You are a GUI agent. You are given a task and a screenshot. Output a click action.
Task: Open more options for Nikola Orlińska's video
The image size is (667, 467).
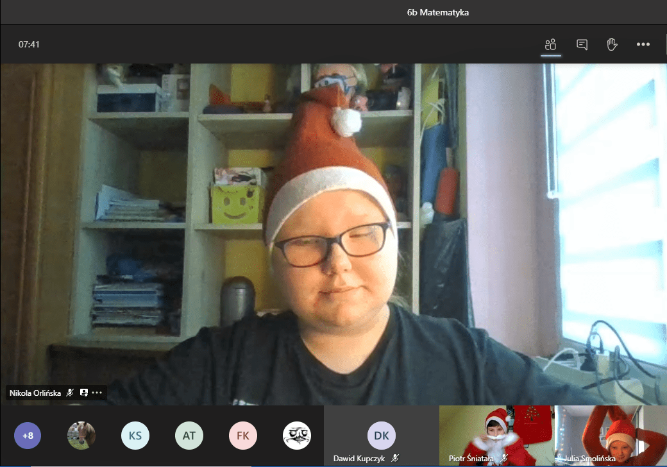97,393
